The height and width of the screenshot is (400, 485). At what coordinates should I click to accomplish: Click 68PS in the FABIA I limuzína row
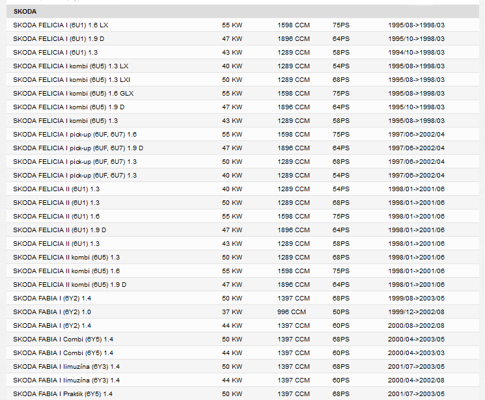pyautogui.click(x=341, y=367)
